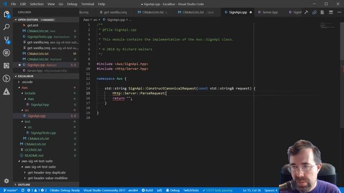
Task: Click Visual Studio Community 2017 kit selector
Action: pyautogui.click(x=111, y=190)
